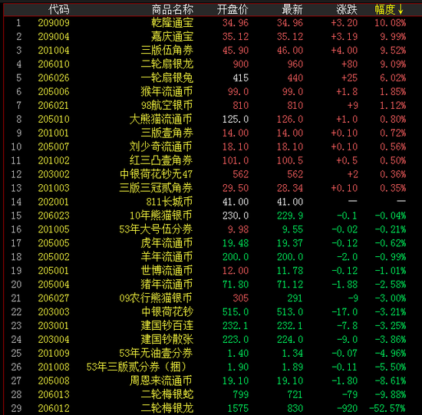Select the 三版壹角券 row name
The height and width of the screenshot is (415, 422).
[x=166, y=133]
